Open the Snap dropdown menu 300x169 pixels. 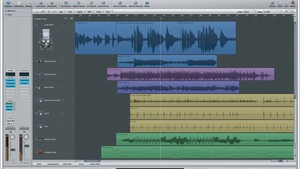tap(249, 12)
